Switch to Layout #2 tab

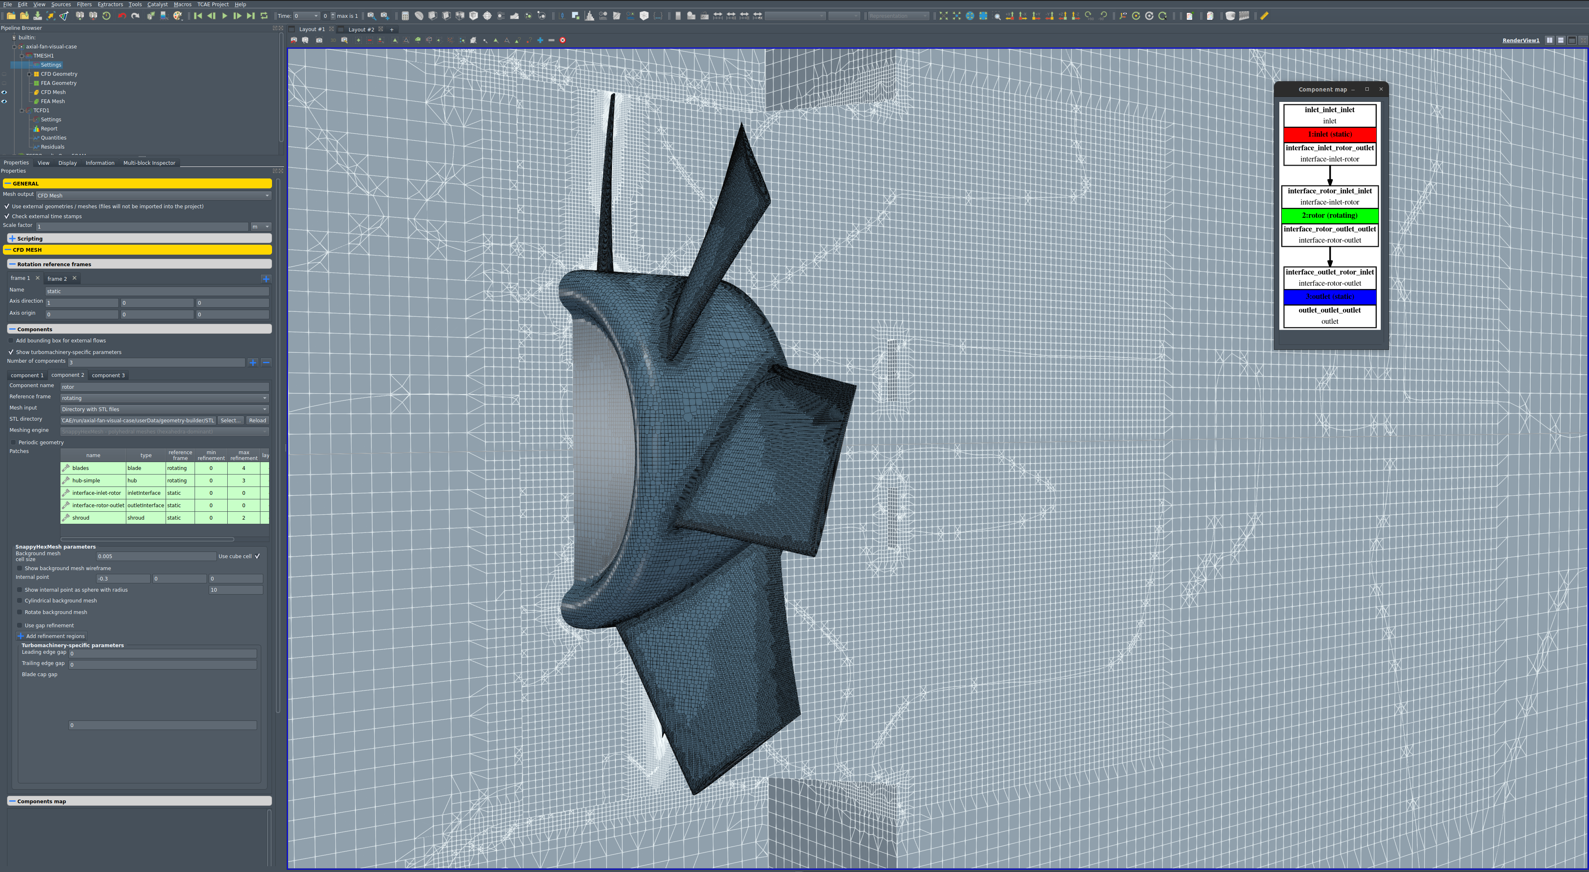point(361,29)
